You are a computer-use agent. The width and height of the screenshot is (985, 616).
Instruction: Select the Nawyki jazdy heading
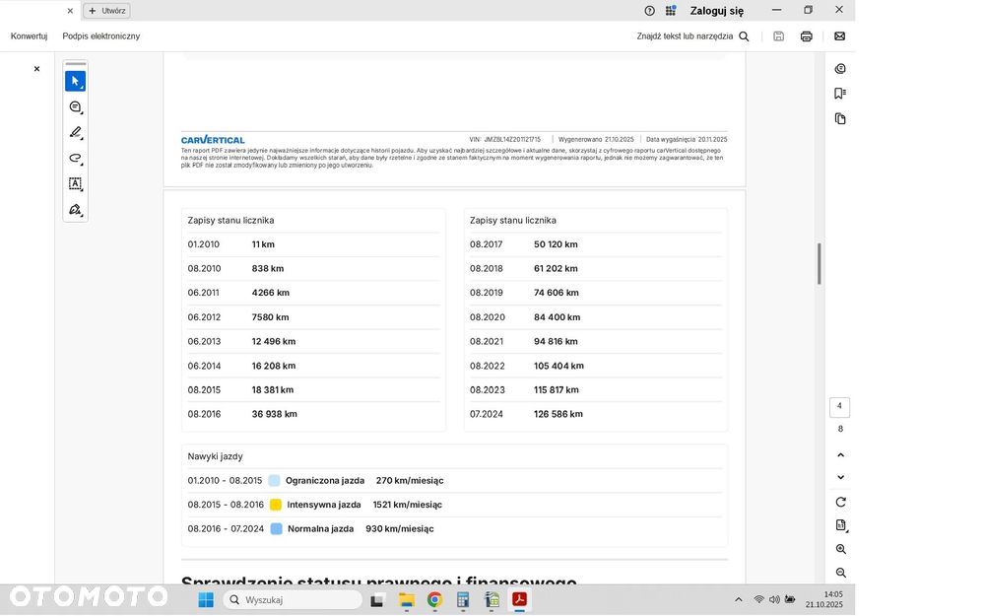point(215,455)
